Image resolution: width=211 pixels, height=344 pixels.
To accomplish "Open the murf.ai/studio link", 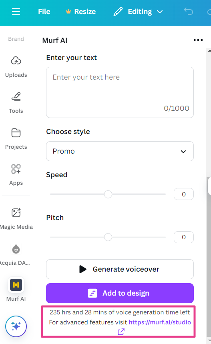I will pyautogui.click(x=160, y=322).
